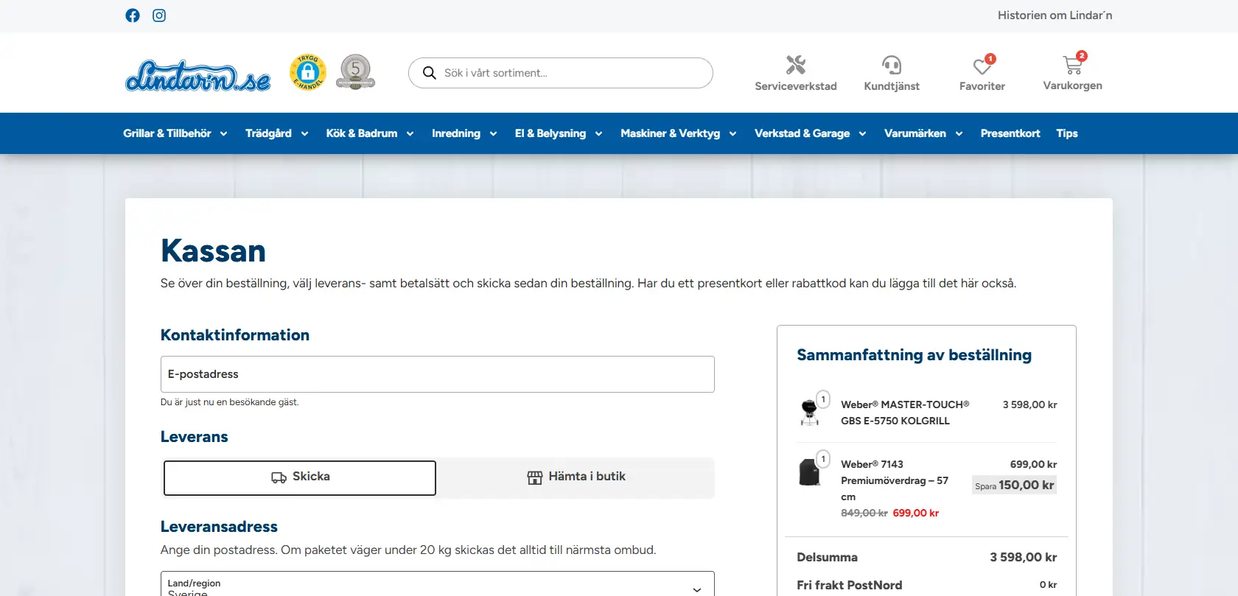Open Varukorgen shopping cart
This screenshot has width=1238, height=596.
pos(1072,66)
